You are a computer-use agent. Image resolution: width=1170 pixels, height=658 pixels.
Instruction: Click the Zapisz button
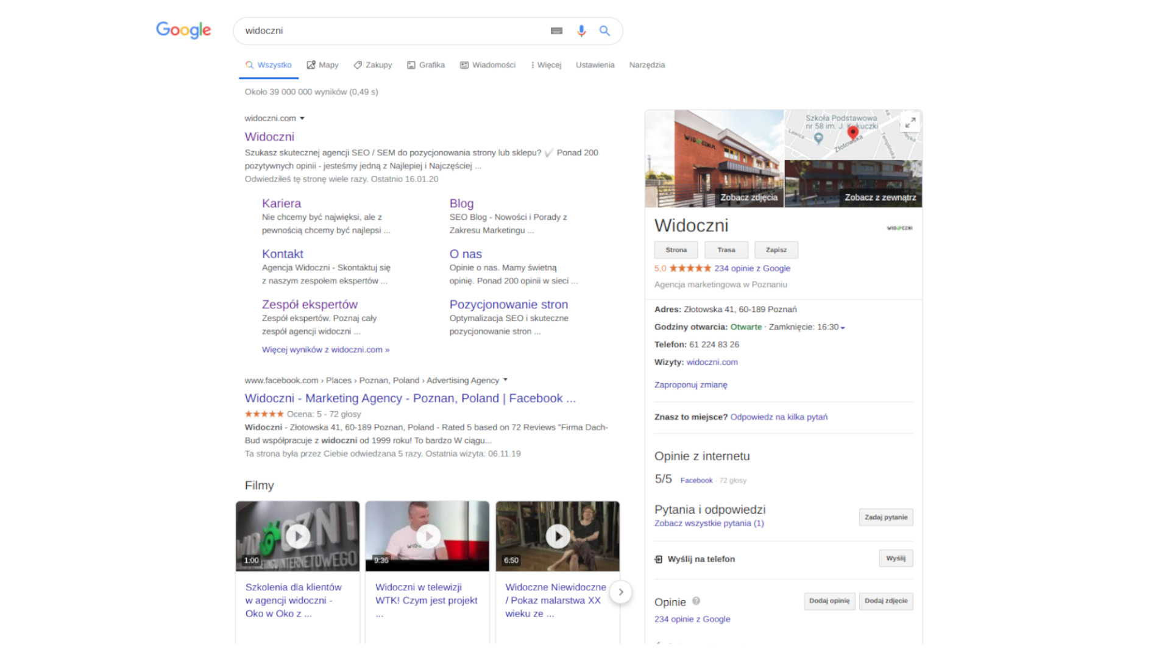[776, 250]
